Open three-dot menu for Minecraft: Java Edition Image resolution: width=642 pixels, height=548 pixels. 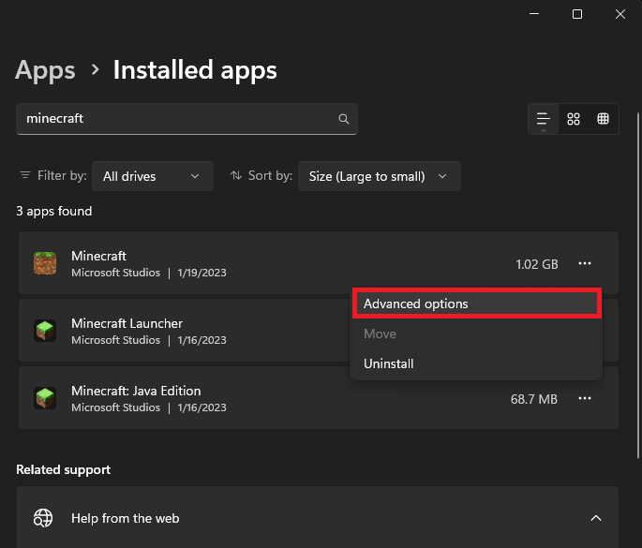pyautogui.click(x=585, y=399)
